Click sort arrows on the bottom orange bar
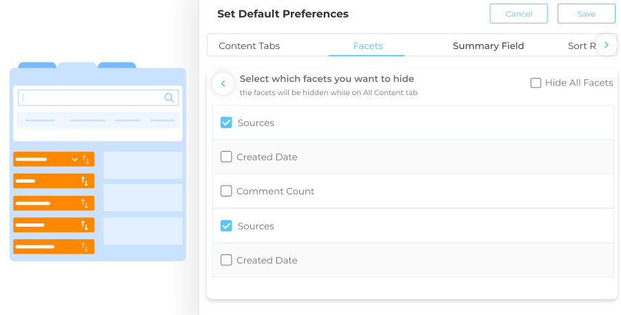 click(x=85, y=247)
